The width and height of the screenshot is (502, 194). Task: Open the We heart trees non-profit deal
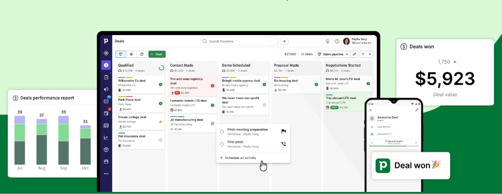[245, 105]
